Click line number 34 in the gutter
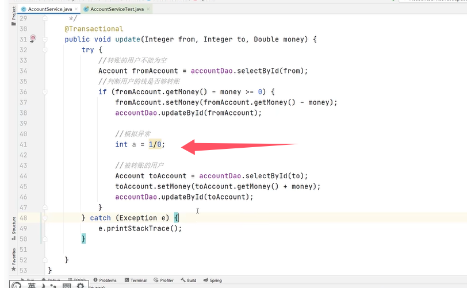The height and width of the screenshot is (288, 467). [23, 71]
